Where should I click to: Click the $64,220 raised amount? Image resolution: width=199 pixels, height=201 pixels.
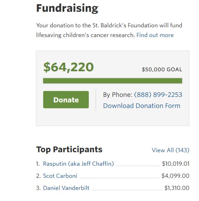pos(68,67)
